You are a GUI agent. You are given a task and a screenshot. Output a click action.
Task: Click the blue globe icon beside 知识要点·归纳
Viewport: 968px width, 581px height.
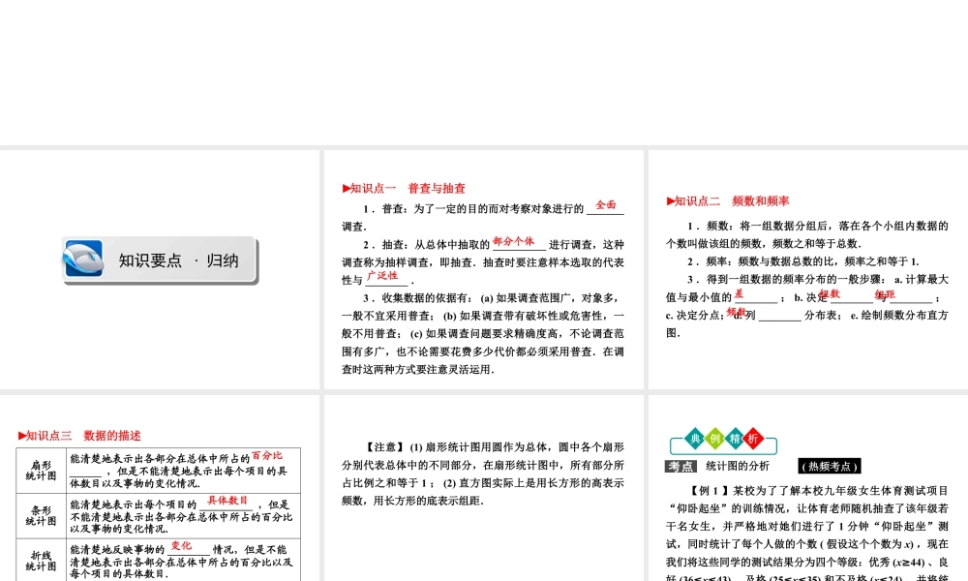pos(86,258)
